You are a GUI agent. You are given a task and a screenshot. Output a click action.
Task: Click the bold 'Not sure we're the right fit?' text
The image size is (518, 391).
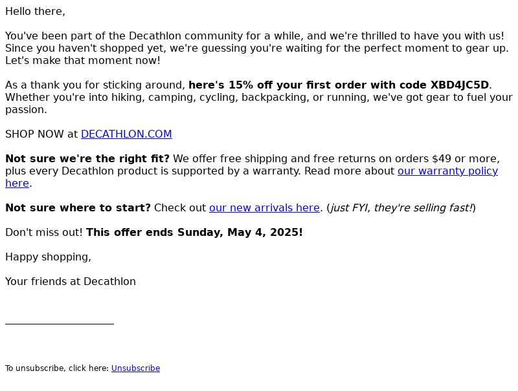pyautogui.click(x=87, y=159)
